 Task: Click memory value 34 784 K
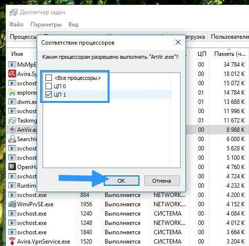(234, 65)
